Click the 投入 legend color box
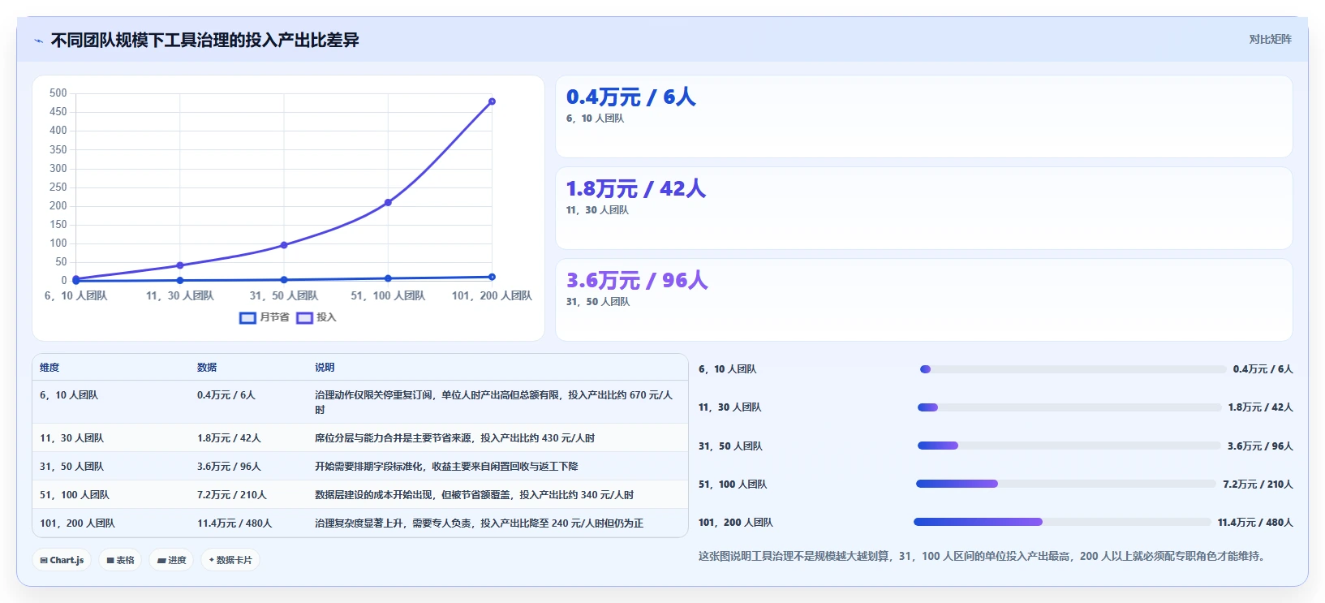The height and width of the screenshot is (603, 1325). coord(304,317)
